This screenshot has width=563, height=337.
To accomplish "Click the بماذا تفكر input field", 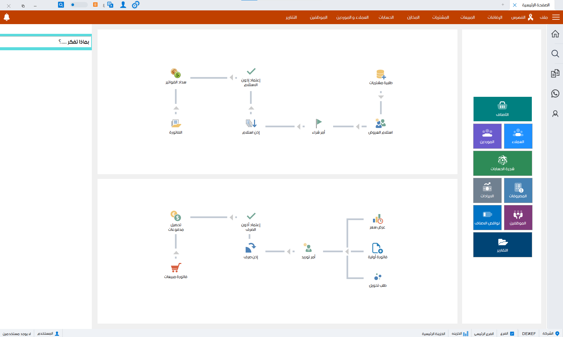I will point(46,42).
